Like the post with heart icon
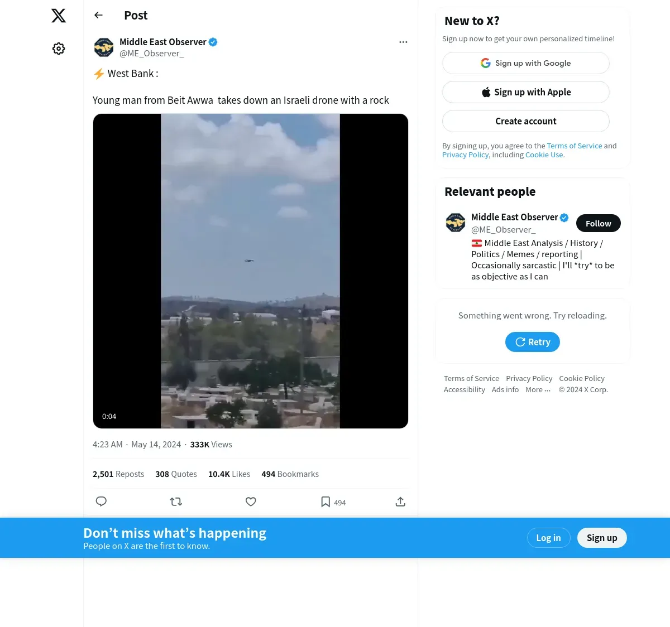The height and width of the screenshot is (627, 670). coord(251,501)
